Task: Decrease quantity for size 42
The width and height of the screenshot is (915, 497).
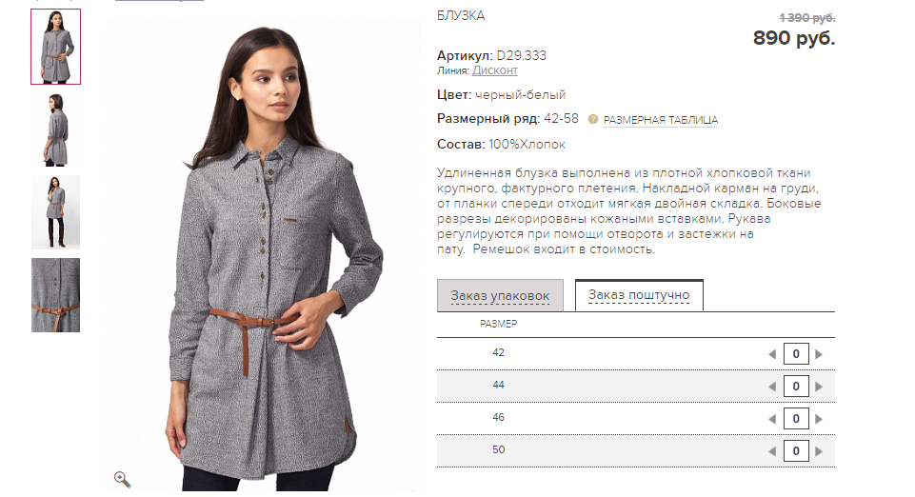Action: (772, 354)
